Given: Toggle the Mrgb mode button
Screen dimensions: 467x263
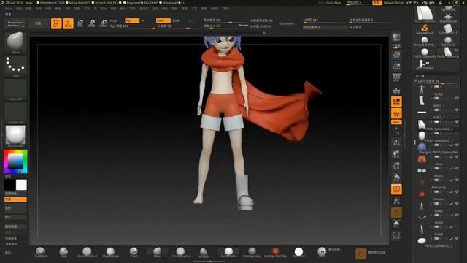Looking at the screenshot, I should pos(114,20).
